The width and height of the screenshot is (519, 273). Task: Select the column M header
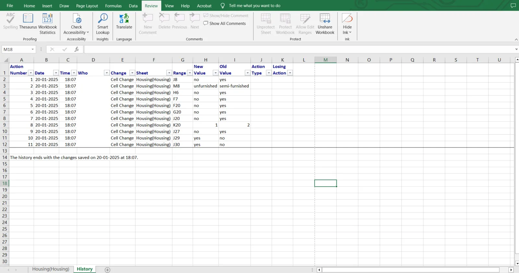pos(325,60)
